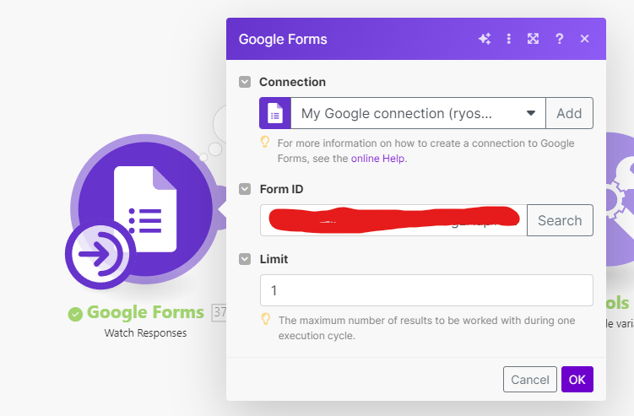
Task: Collapse the Connection field section
Action: [245, 82]
